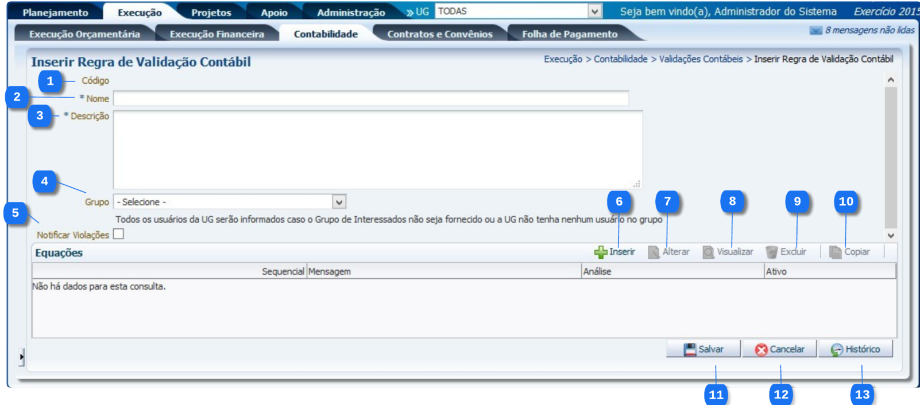Open the Grupo dropdown list
This screenshot has height=405, width=920.
pos(339,202)
